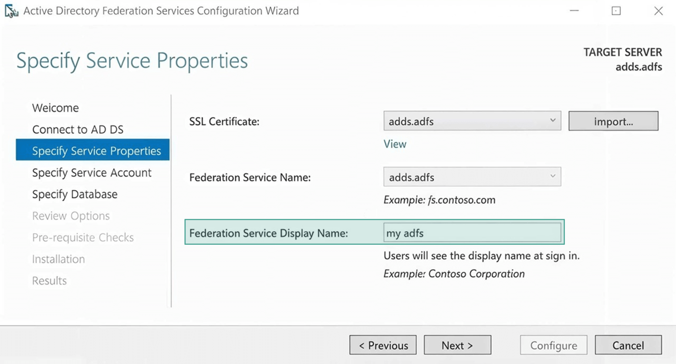The width and height of the screenshot is (676, 364).
Task: Click the Import certificate button
Action: click(613, 122)
